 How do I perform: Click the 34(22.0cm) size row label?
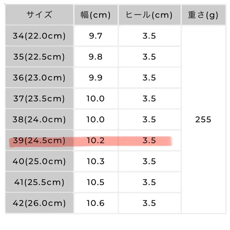point(39,36)
